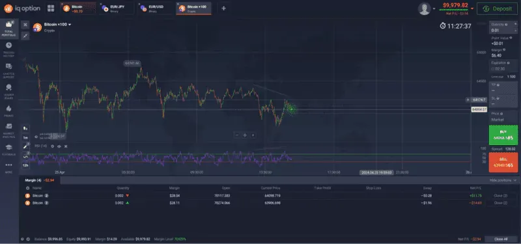521x244 pixels.
Task: Set the SL stop loss field
Action: 503,102
